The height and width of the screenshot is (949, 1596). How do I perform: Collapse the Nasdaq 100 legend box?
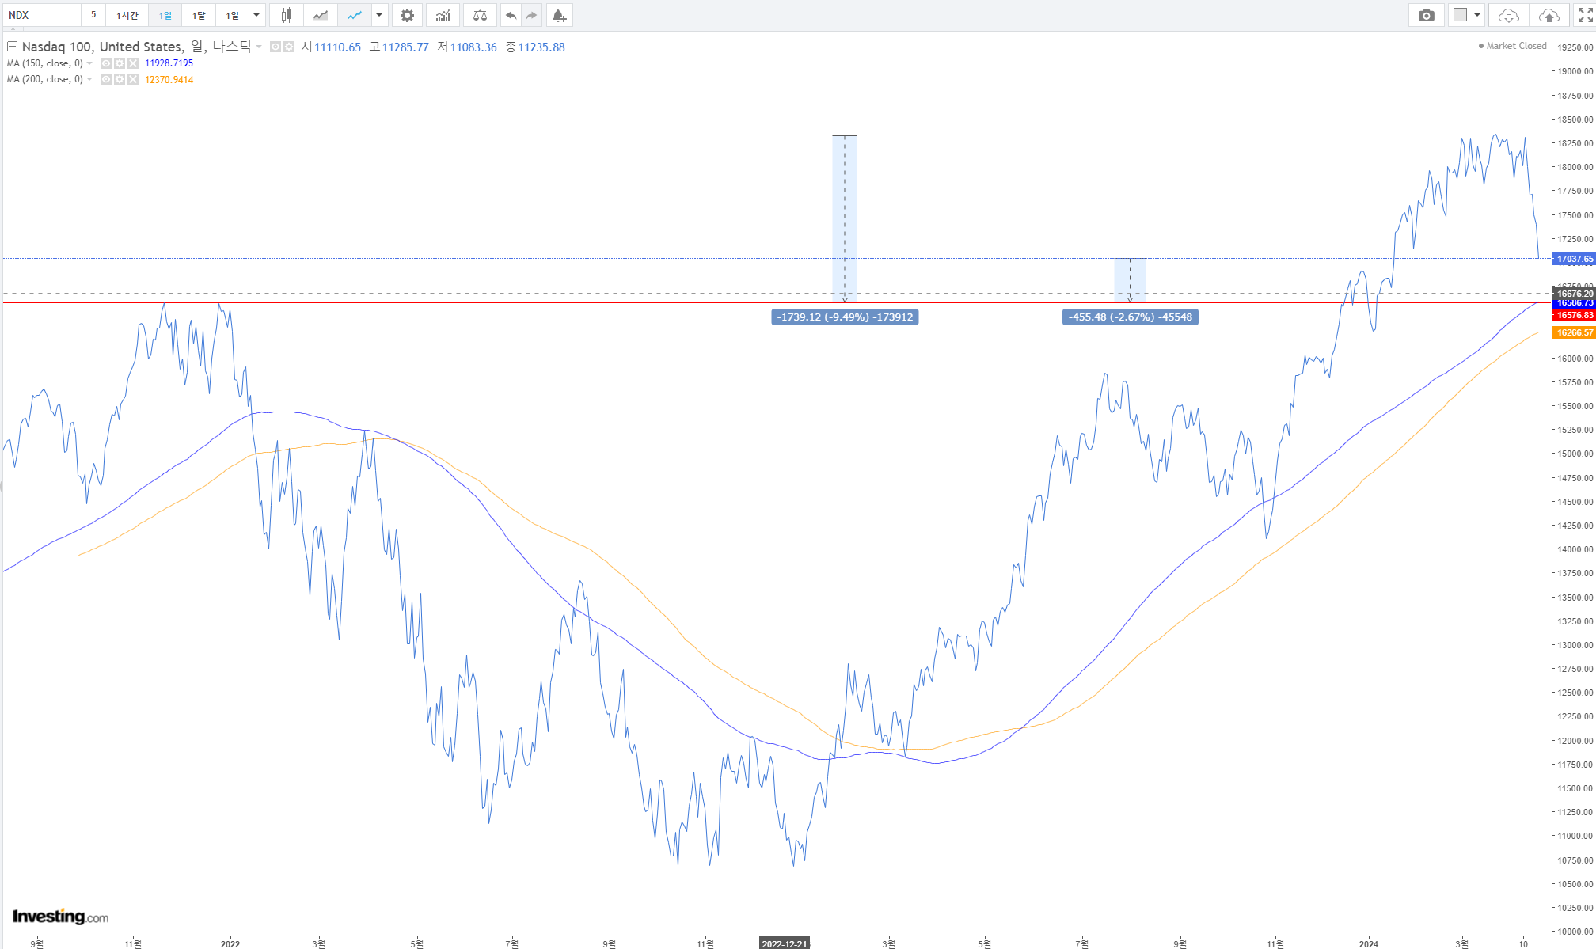tap(12, 47)
